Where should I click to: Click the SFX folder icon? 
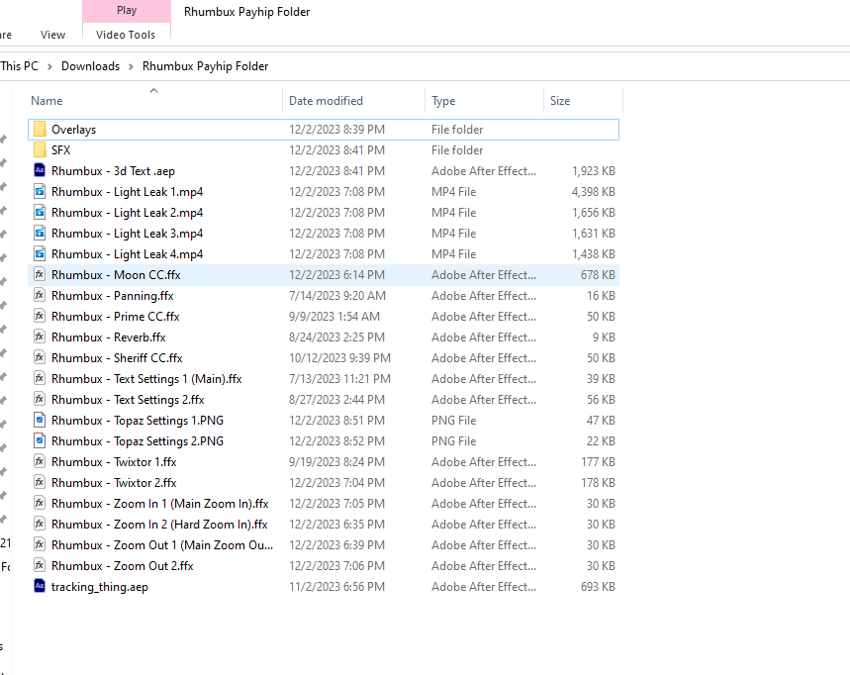40,149
